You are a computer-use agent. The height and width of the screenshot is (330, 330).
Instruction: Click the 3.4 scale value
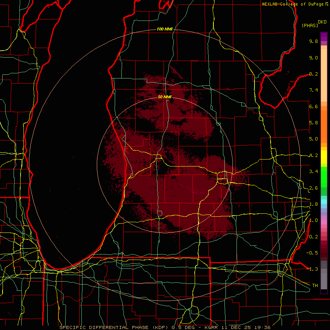pyautogui.click(x=313, y=172)
